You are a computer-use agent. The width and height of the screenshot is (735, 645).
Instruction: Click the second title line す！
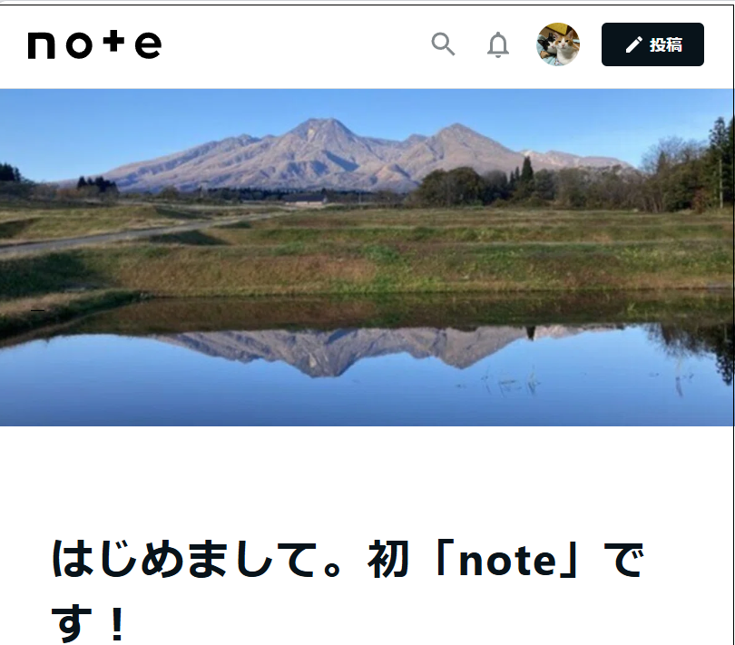click(x=89, y=622)
